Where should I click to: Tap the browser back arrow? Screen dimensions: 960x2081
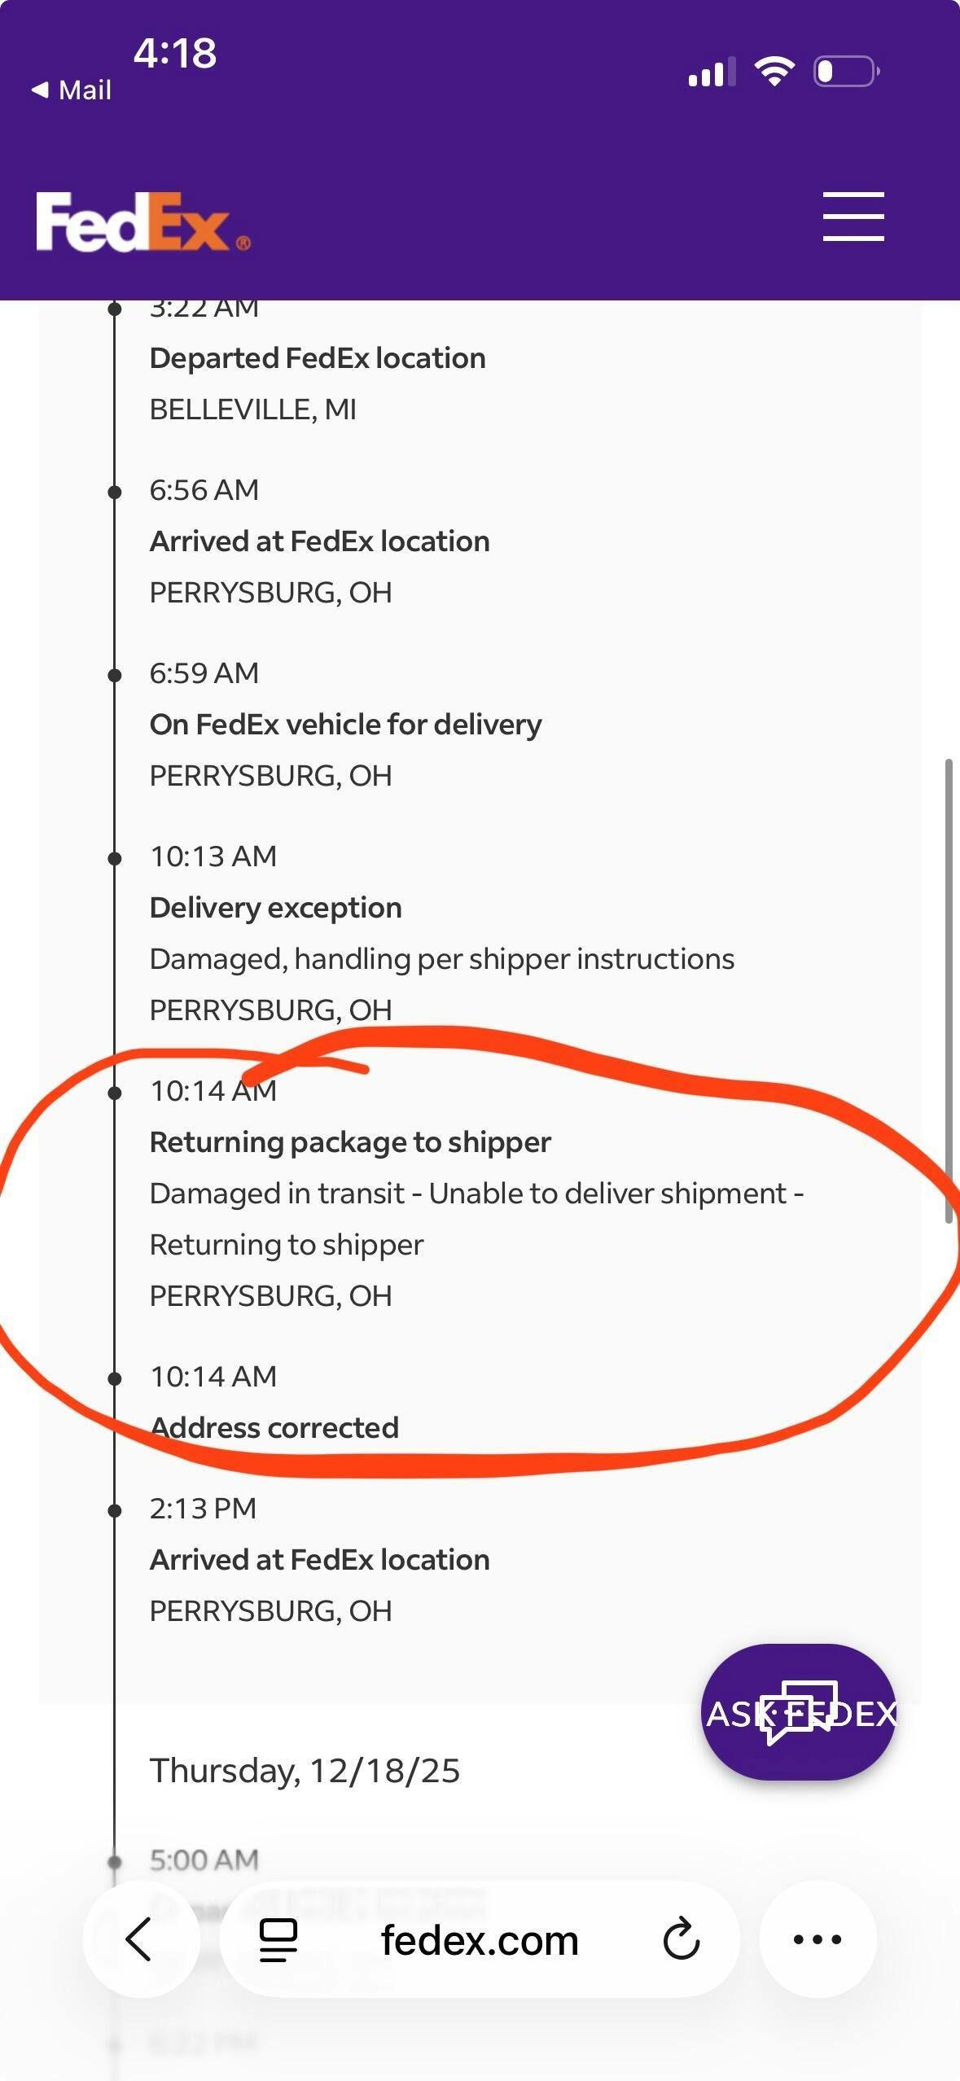coord(140,1939)
